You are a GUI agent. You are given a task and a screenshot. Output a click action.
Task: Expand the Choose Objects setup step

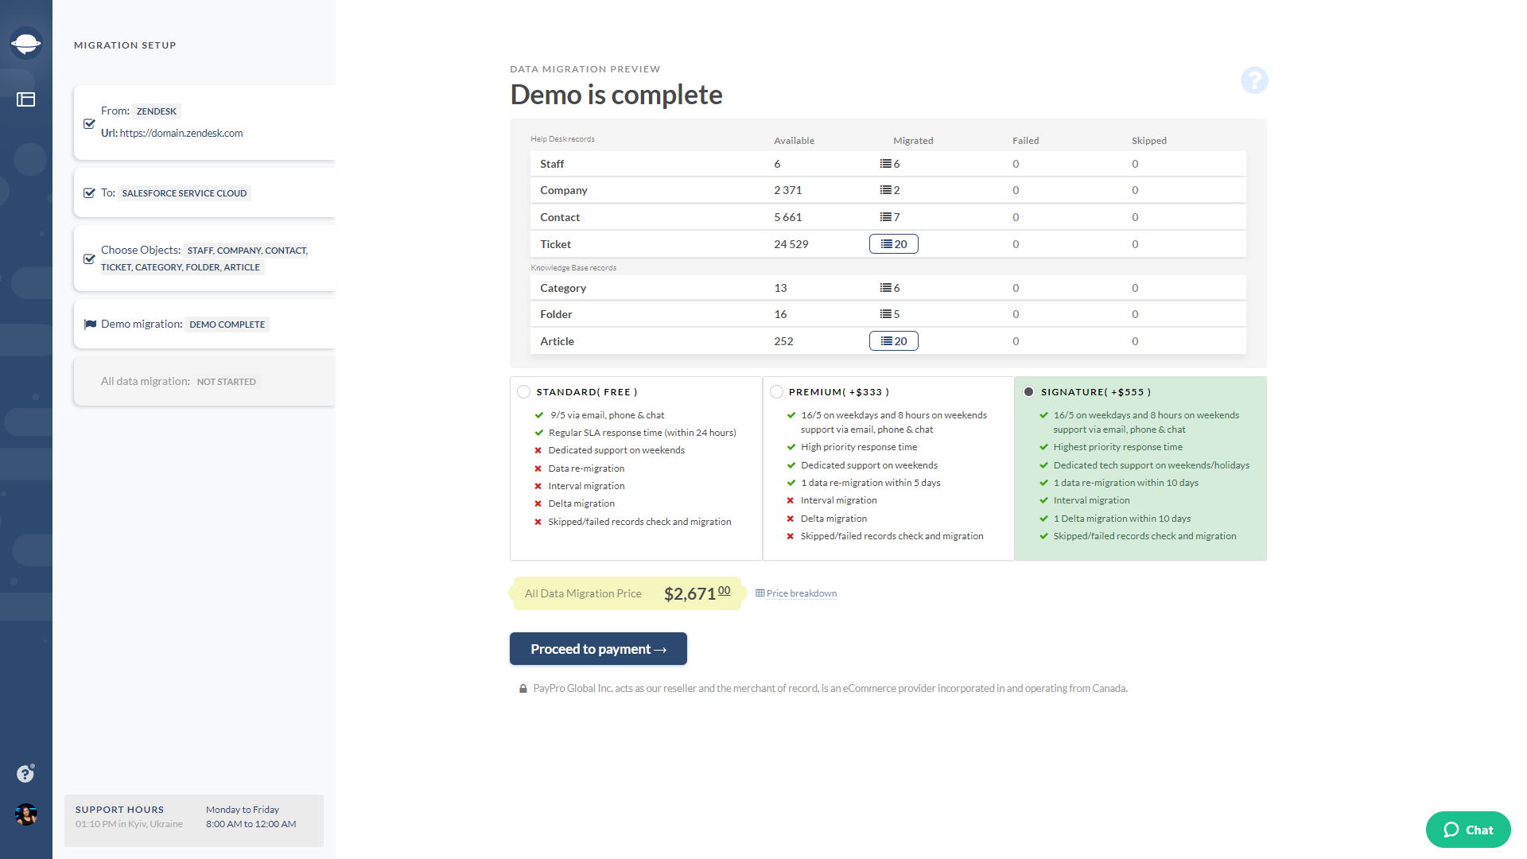tap(204, 258)
